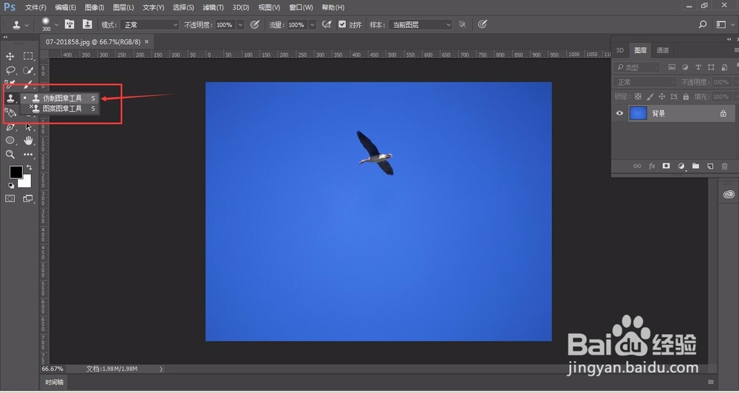Lock all layer attributes
This screenshot has height=393, width=739.
tap(686, 97)
